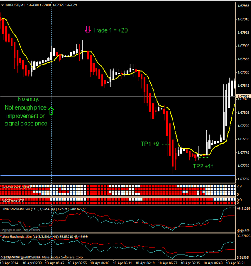
Task: Click the Ultra Stochastic 15m indicator title
Action: coord(45,236)
